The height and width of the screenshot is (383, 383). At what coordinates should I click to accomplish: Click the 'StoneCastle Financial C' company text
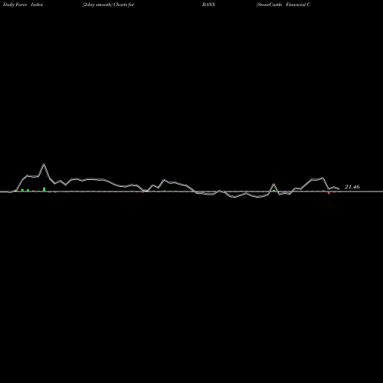tap(283, 5)
